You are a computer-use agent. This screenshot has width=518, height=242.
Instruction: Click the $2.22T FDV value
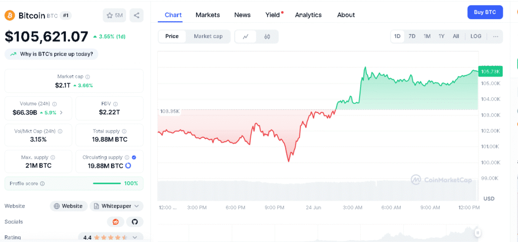click(109, 112)
